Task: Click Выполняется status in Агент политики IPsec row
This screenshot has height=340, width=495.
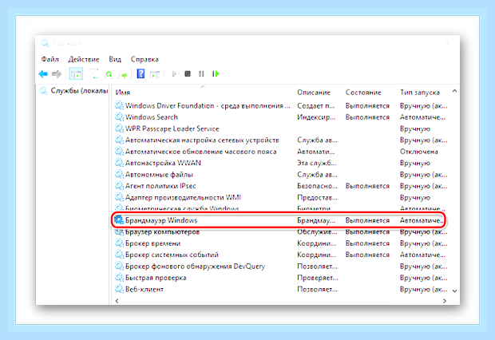Action: 367,186
